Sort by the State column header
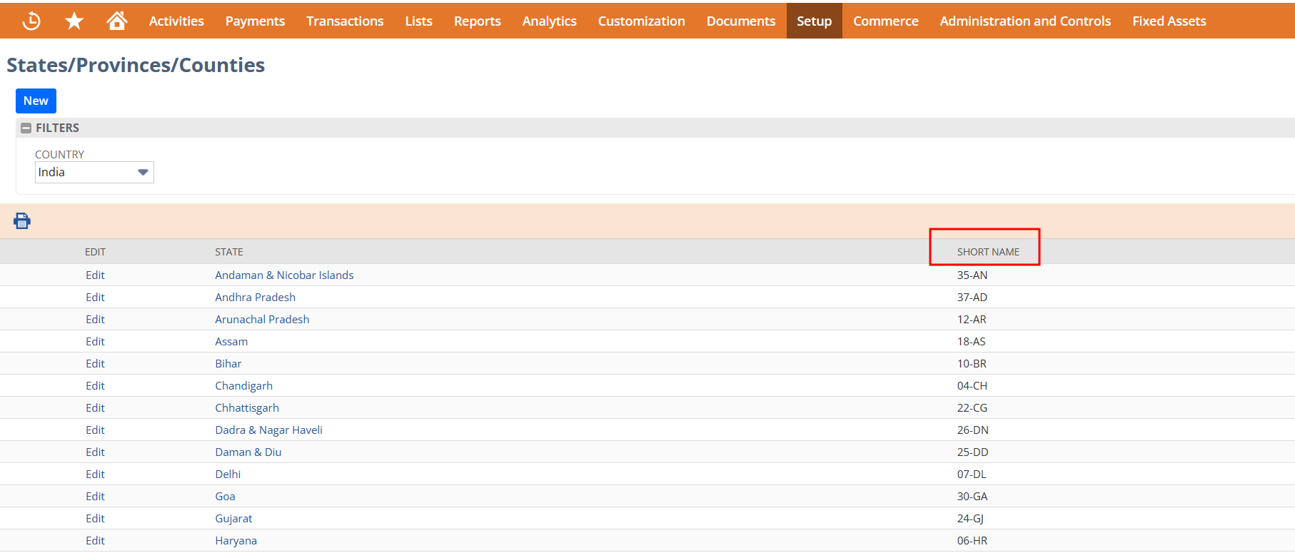 [x=229, y=252]
